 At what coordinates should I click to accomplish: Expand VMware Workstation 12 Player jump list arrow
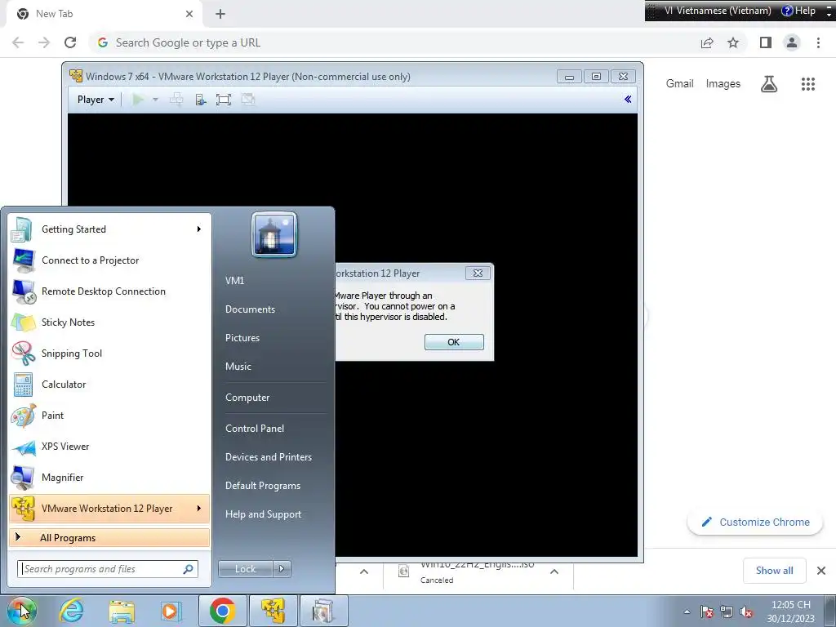coord(199,509)
